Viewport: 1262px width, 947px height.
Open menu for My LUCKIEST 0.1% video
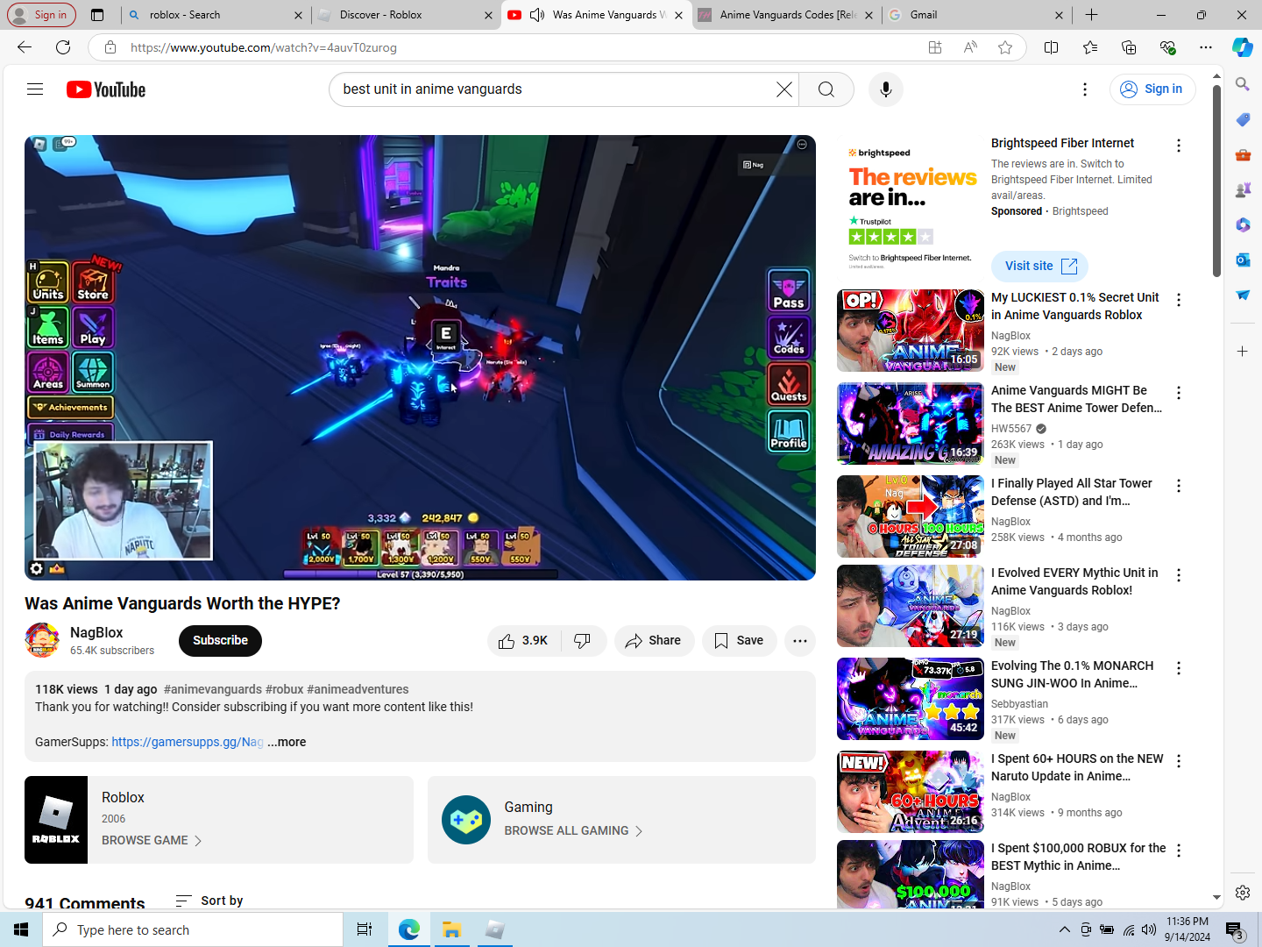pos(1179,300)
